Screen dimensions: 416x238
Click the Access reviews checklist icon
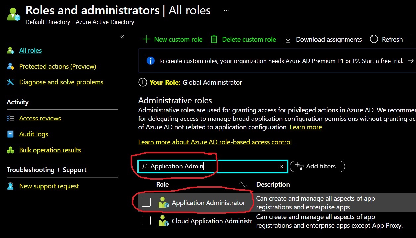[x=11, y=118]
